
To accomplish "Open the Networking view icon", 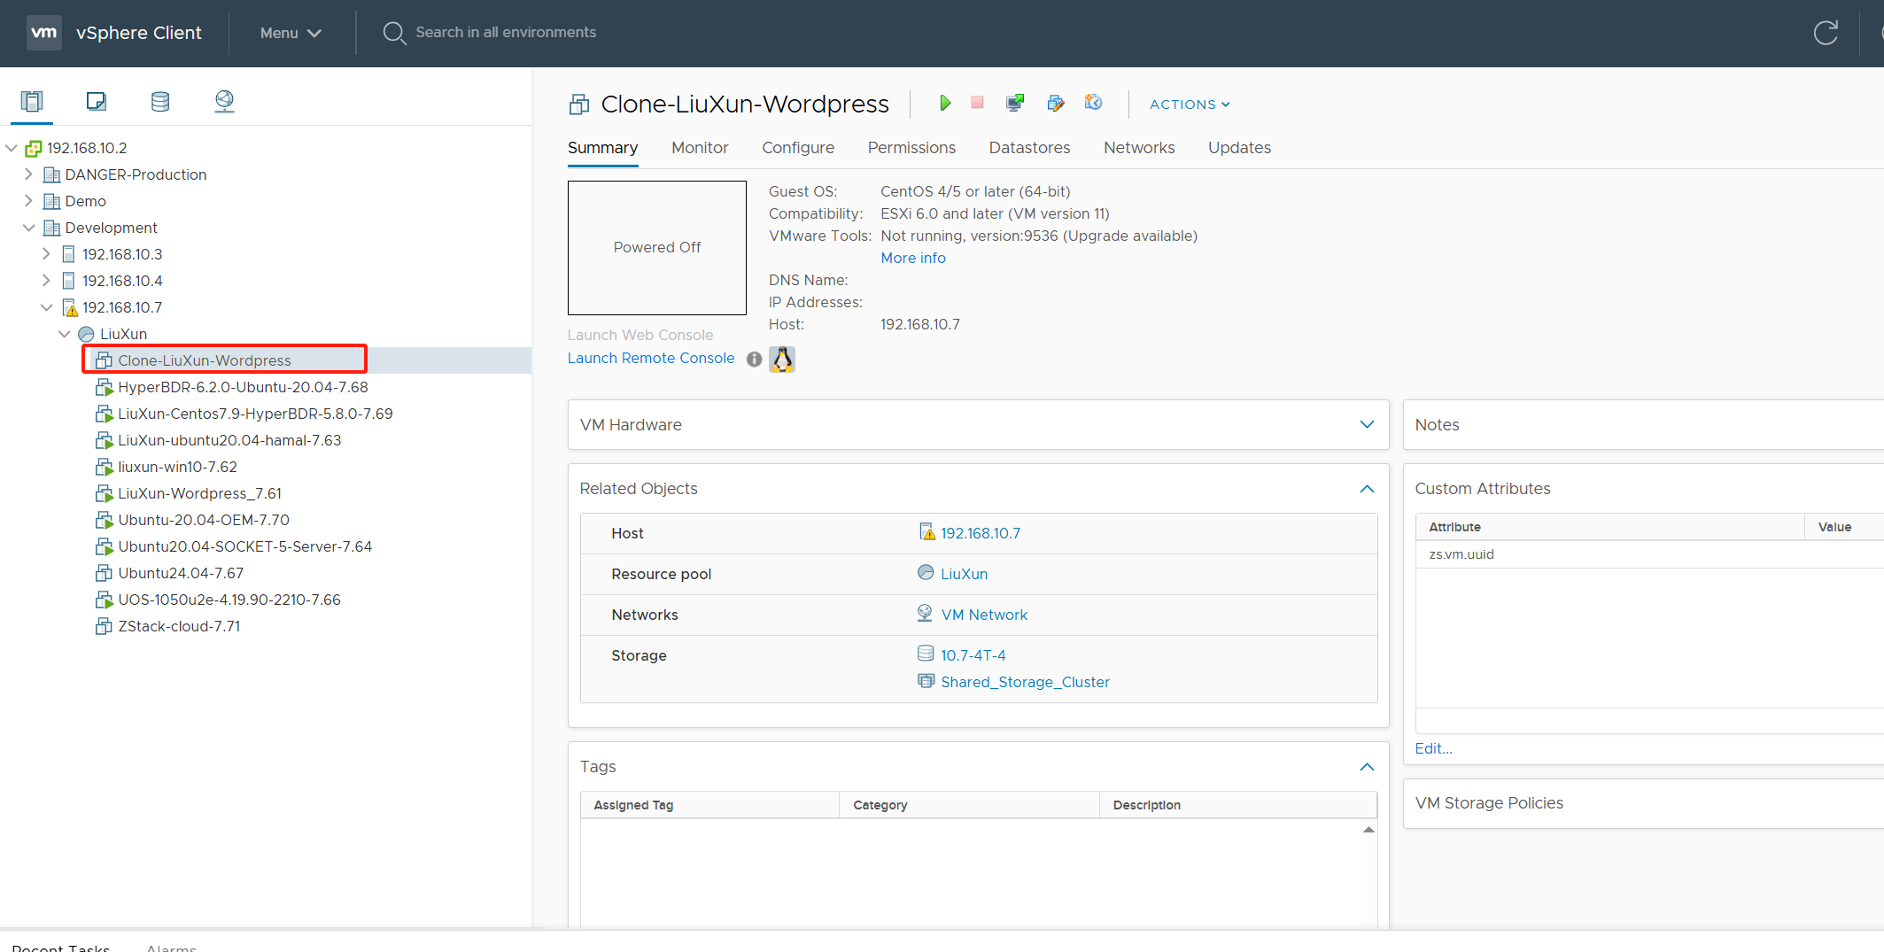I will click(224, 102).
